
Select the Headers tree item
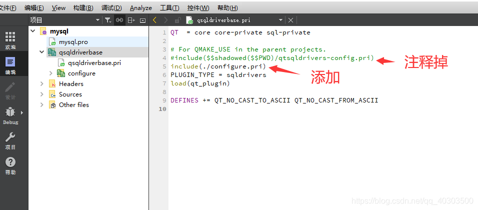71,83
